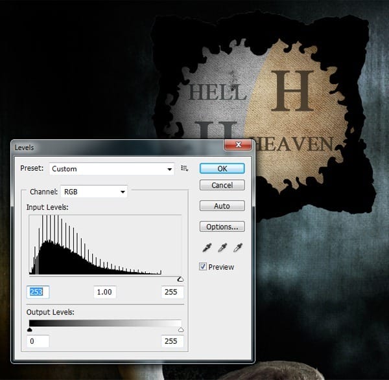The width and height of the screenshot is (389, 380).
Task: Click the output highlight field showing 255
Action: point(172,341)
